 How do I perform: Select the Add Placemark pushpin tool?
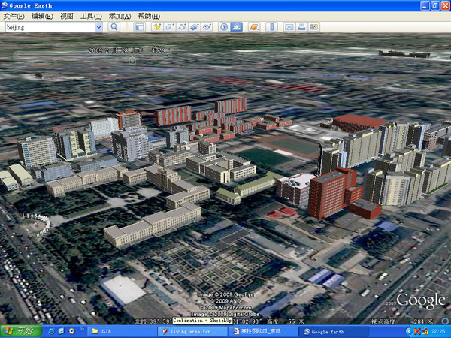[x=157, y=27]
